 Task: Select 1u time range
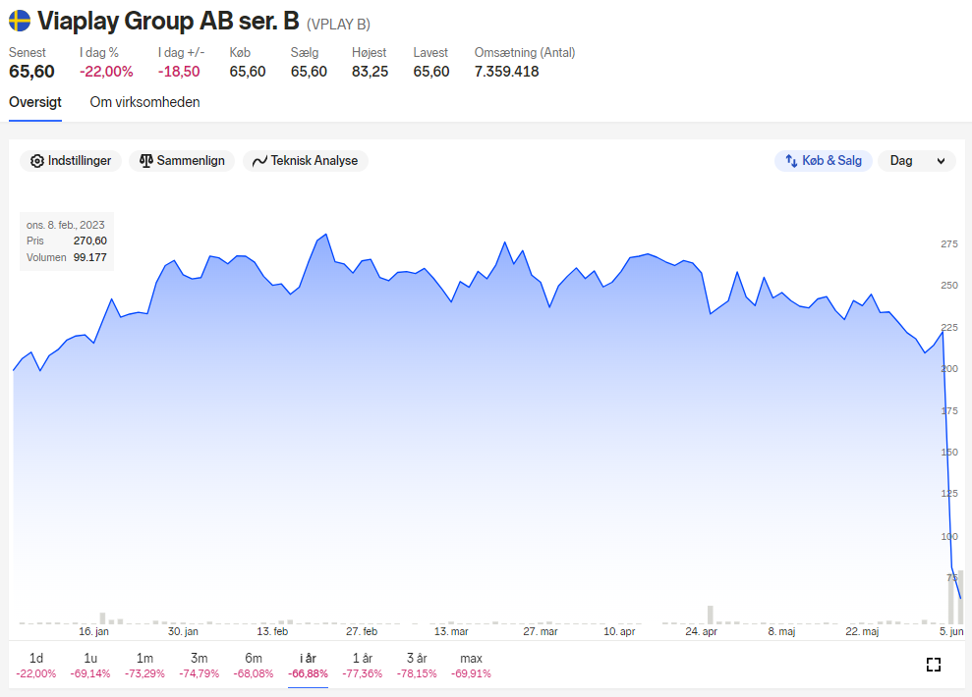90,666
